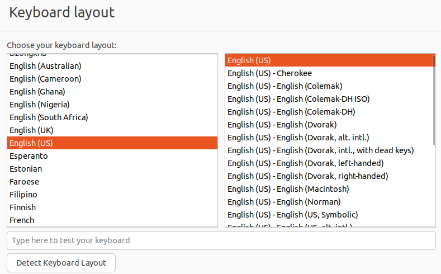Pick Esperanto in the language list
This screenshot has width=441, height=274.
(x=29, y=156)
